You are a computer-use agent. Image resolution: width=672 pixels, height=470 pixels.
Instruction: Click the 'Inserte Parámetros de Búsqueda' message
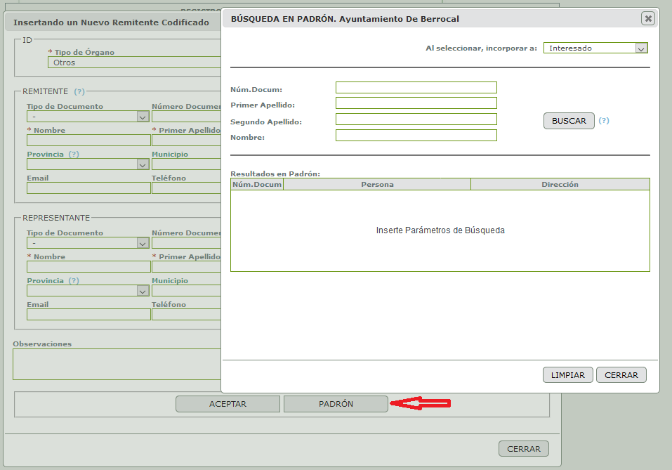tap(440, 230)
